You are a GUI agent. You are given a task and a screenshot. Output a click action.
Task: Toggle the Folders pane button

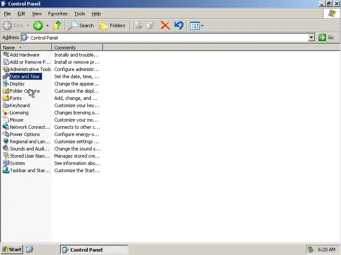tap(112, 25)
